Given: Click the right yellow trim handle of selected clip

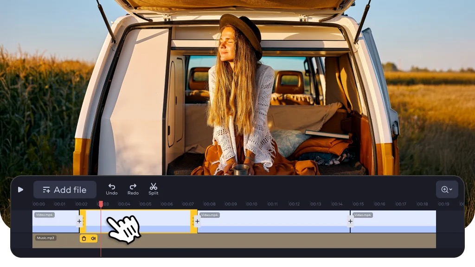Looking at the screenshot, I should pos(193,221).
